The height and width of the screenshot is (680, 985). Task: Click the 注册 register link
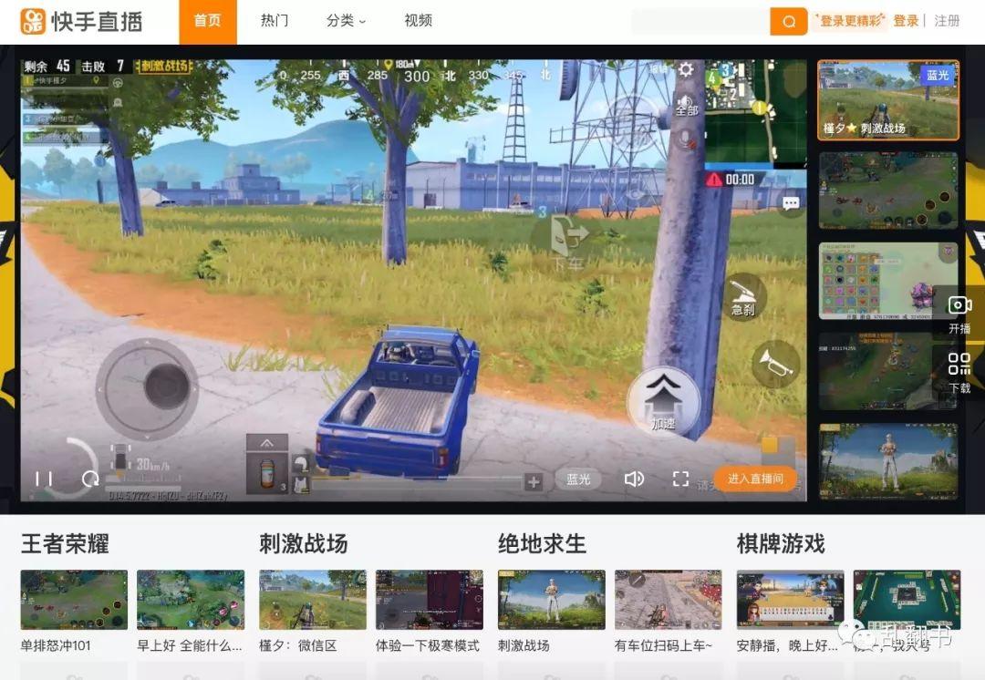(947, 21)
